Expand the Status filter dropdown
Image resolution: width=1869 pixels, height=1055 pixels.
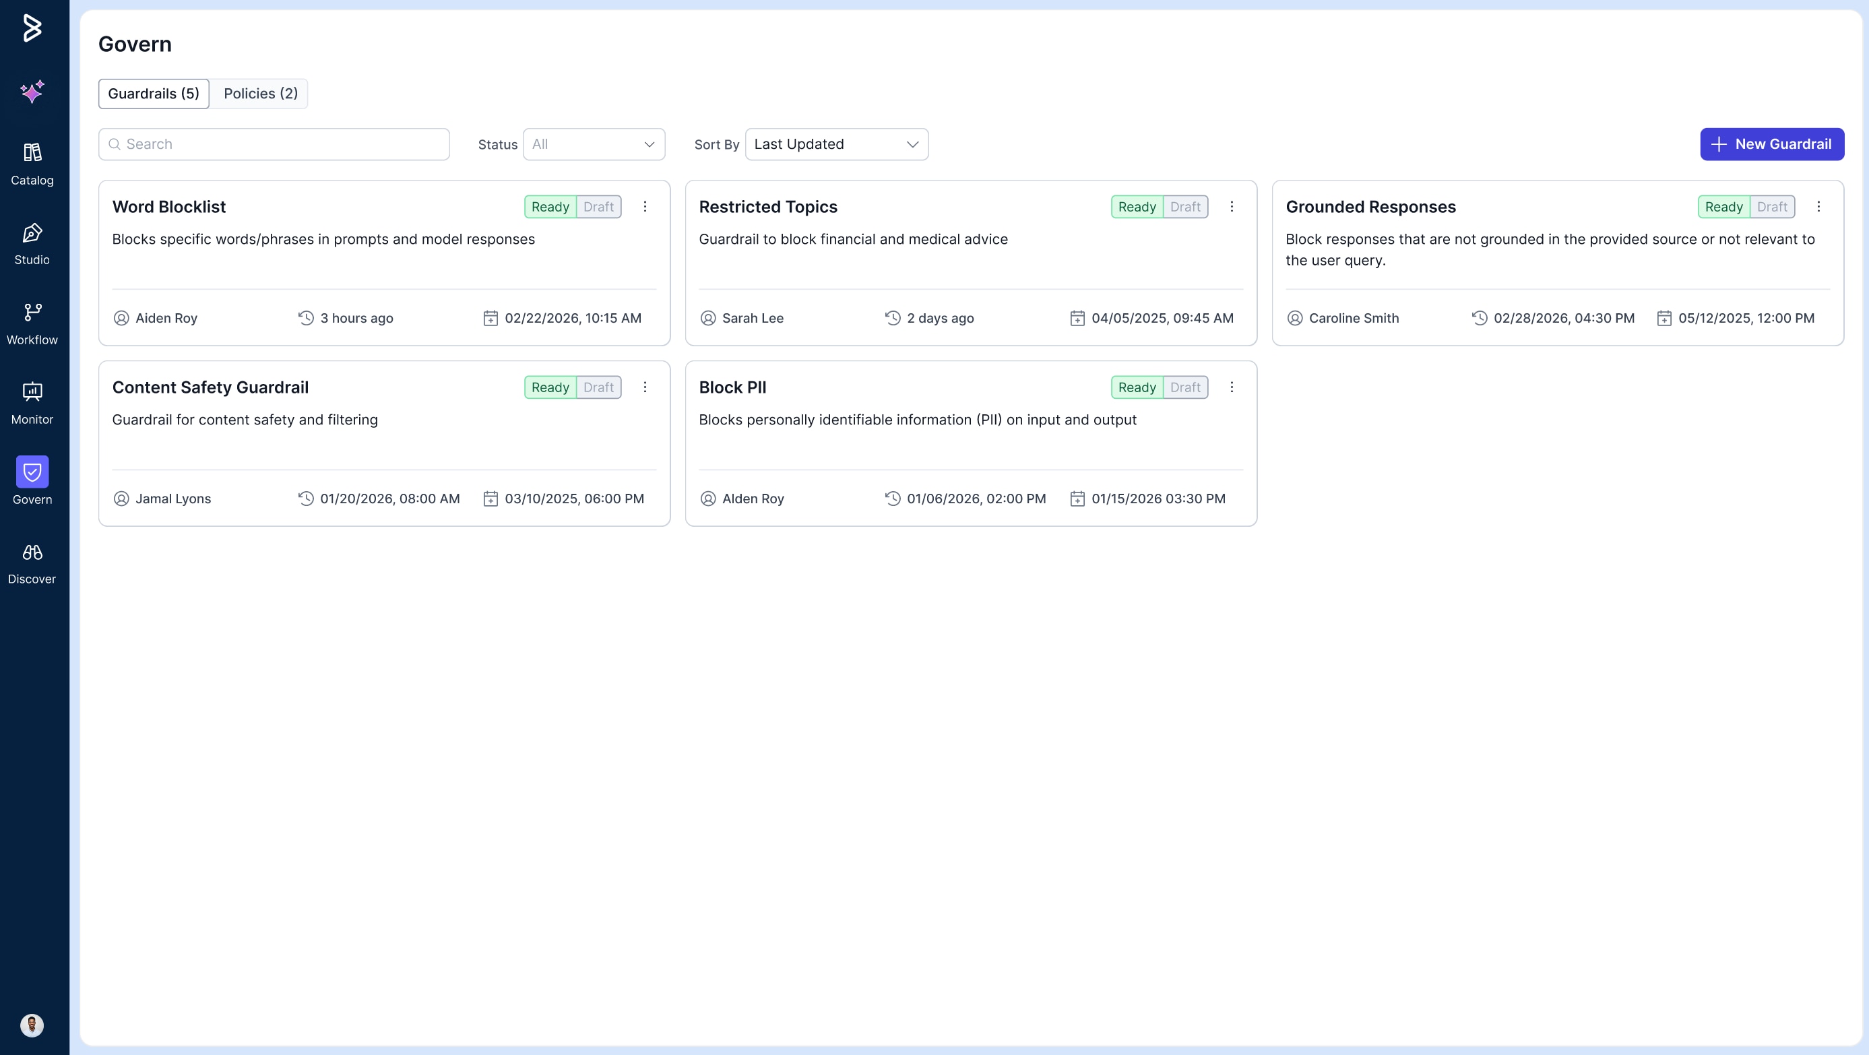[594, 144]
